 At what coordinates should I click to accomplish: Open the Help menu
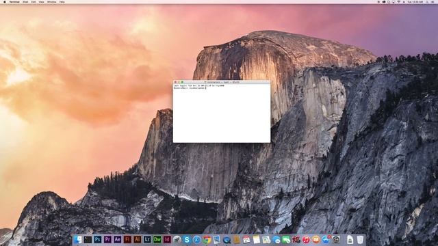point(62,1)
